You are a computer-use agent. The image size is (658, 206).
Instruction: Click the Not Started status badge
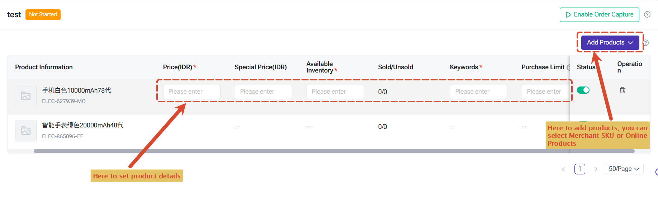coord(43,15)
